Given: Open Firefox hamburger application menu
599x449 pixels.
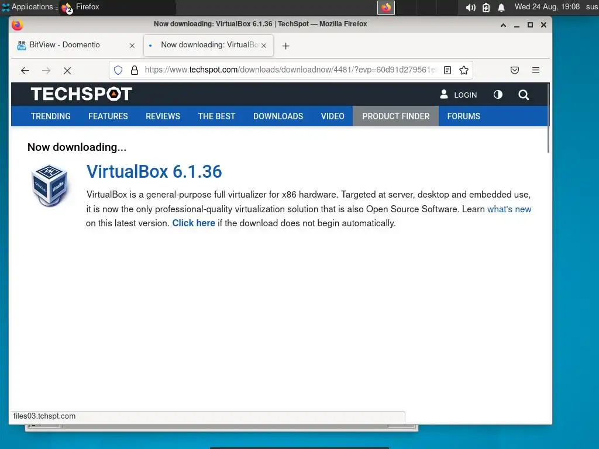Looking at the screenshot, I should point(536,70).
